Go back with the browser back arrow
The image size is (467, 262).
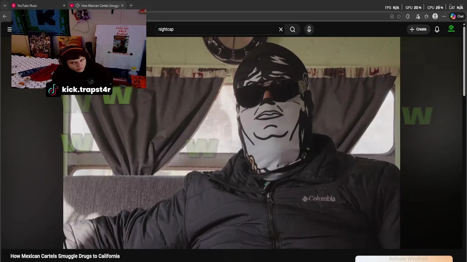pyautogui.click(x=5, y=16)
